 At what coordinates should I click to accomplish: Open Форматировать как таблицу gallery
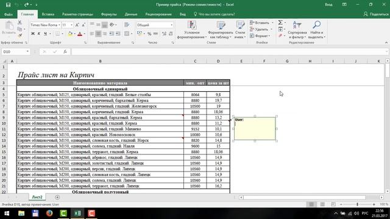tap(221, 30)
